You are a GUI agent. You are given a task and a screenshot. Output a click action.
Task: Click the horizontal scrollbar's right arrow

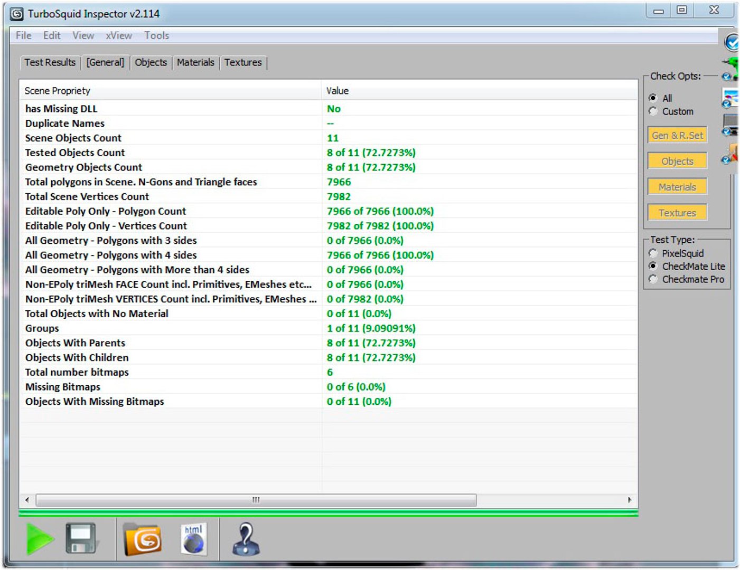[630, 499]
